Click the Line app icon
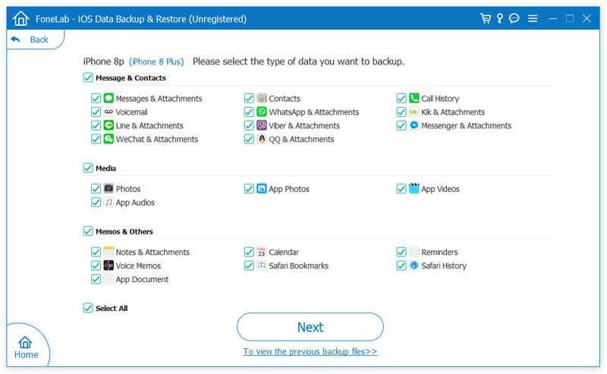The width and height of the screenshot is (607, 374). point(109,125)
